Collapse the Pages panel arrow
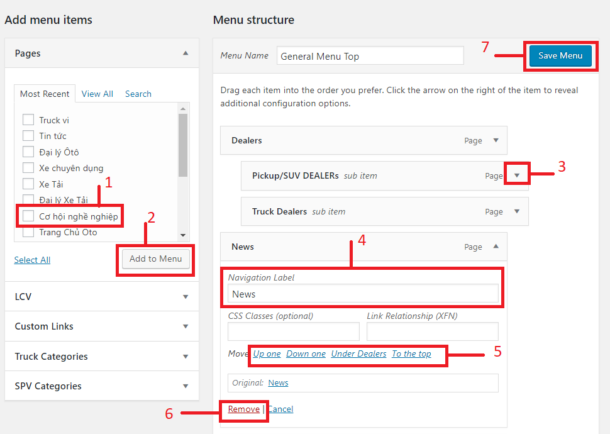Viewport: 610px width, 434px height. coord(186,53)
